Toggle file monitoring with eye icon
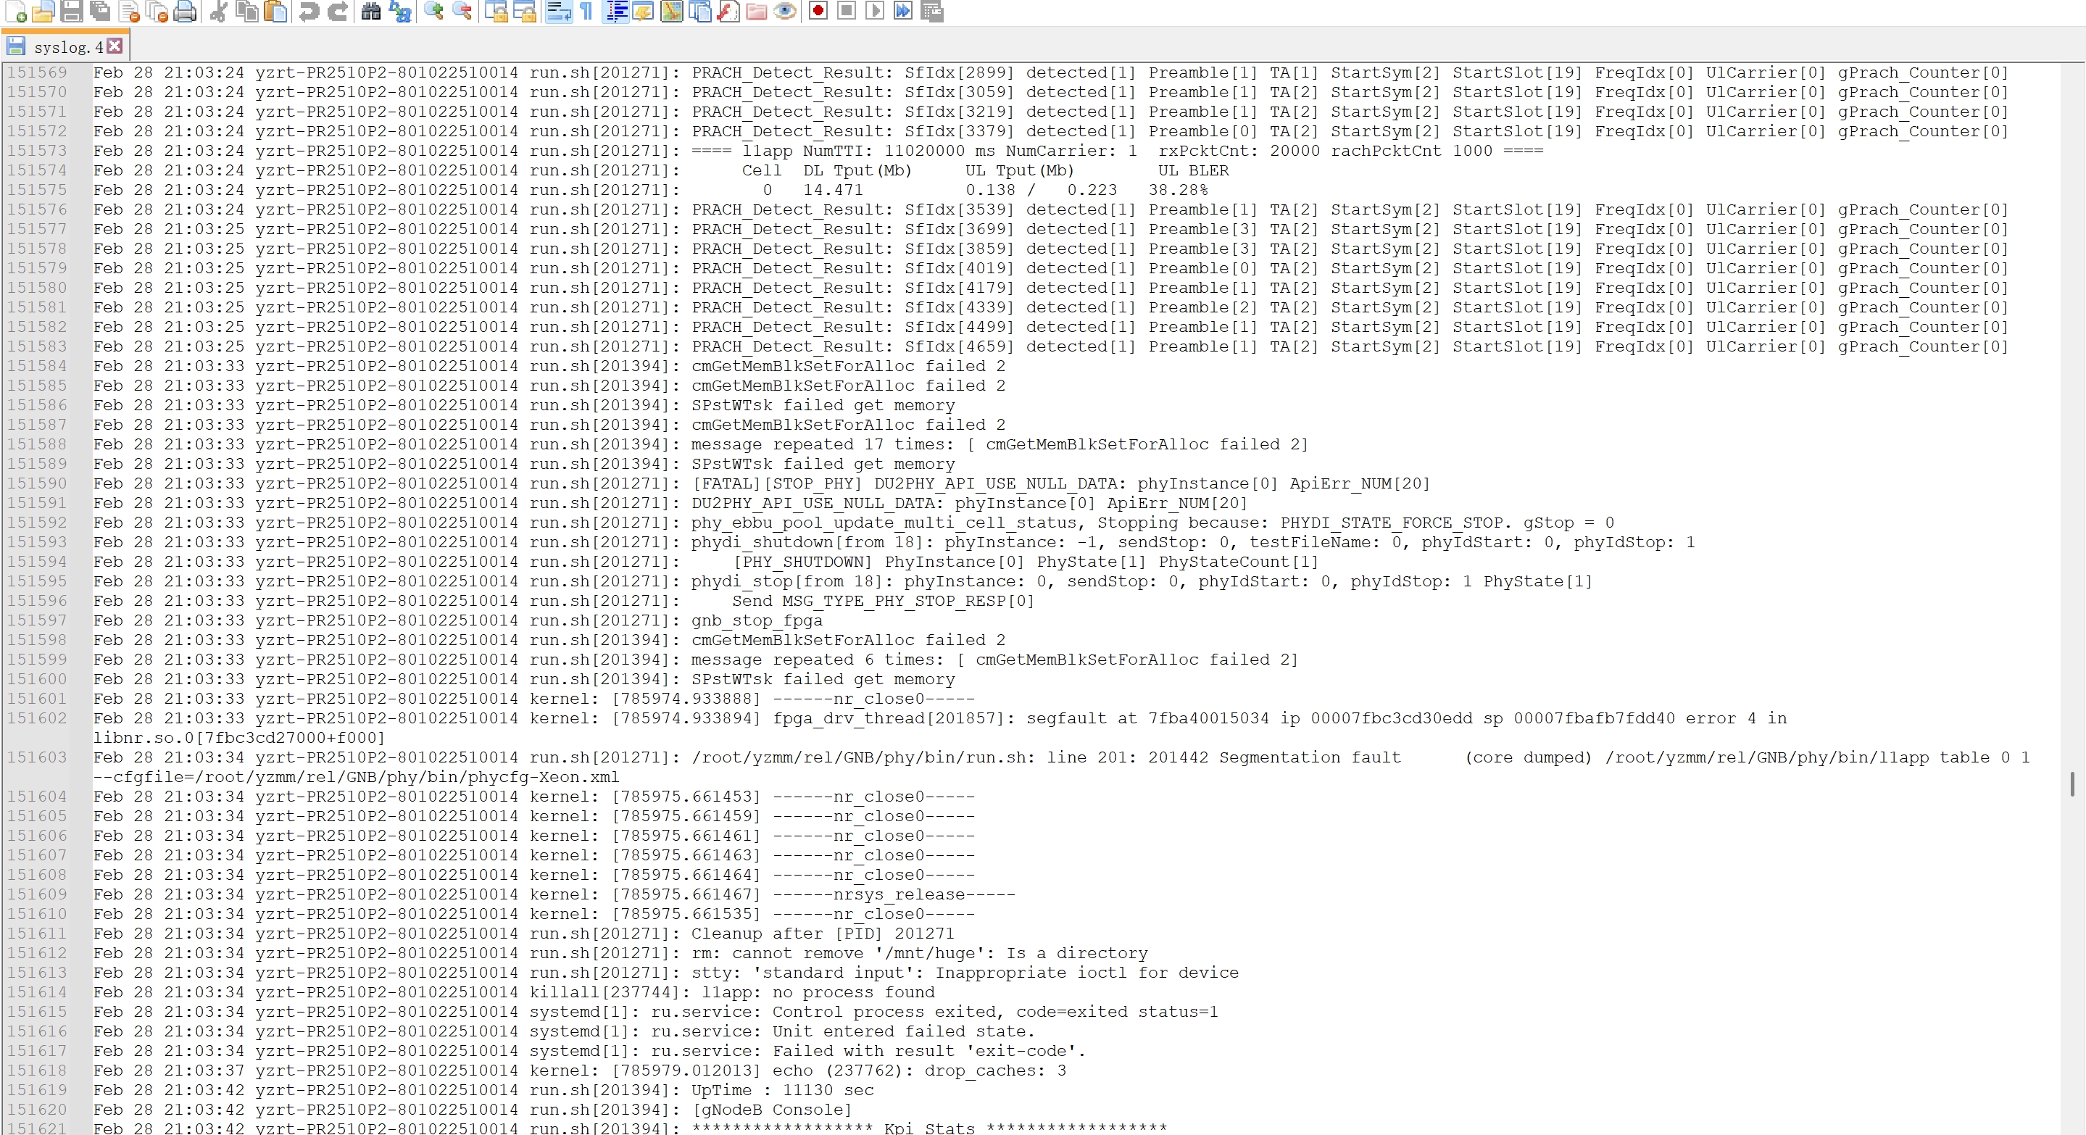This screenshot has height=1135, width=2086. 786,12
